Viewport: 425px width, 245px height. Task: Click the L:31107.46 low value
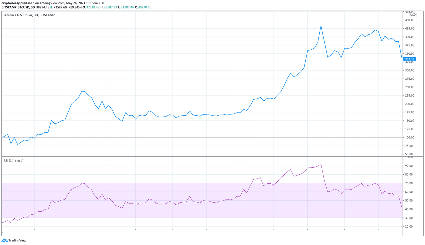126,7
